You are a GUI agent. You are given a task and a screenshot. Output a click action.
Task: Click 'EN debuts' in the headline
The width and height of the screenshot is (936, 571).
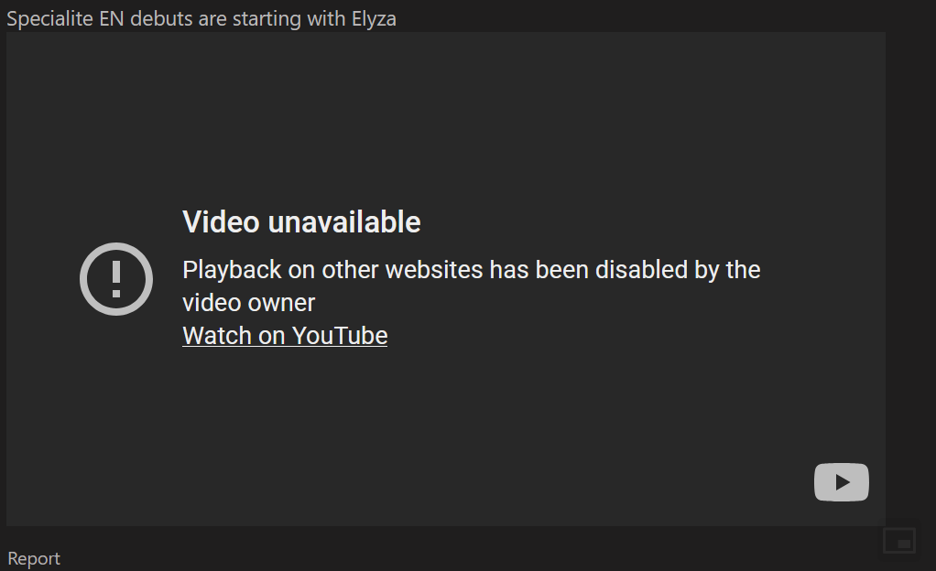pos(147,18)
